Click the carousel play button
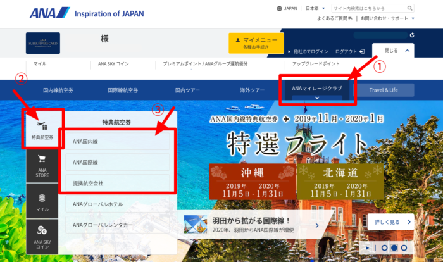 coord(367,248)
